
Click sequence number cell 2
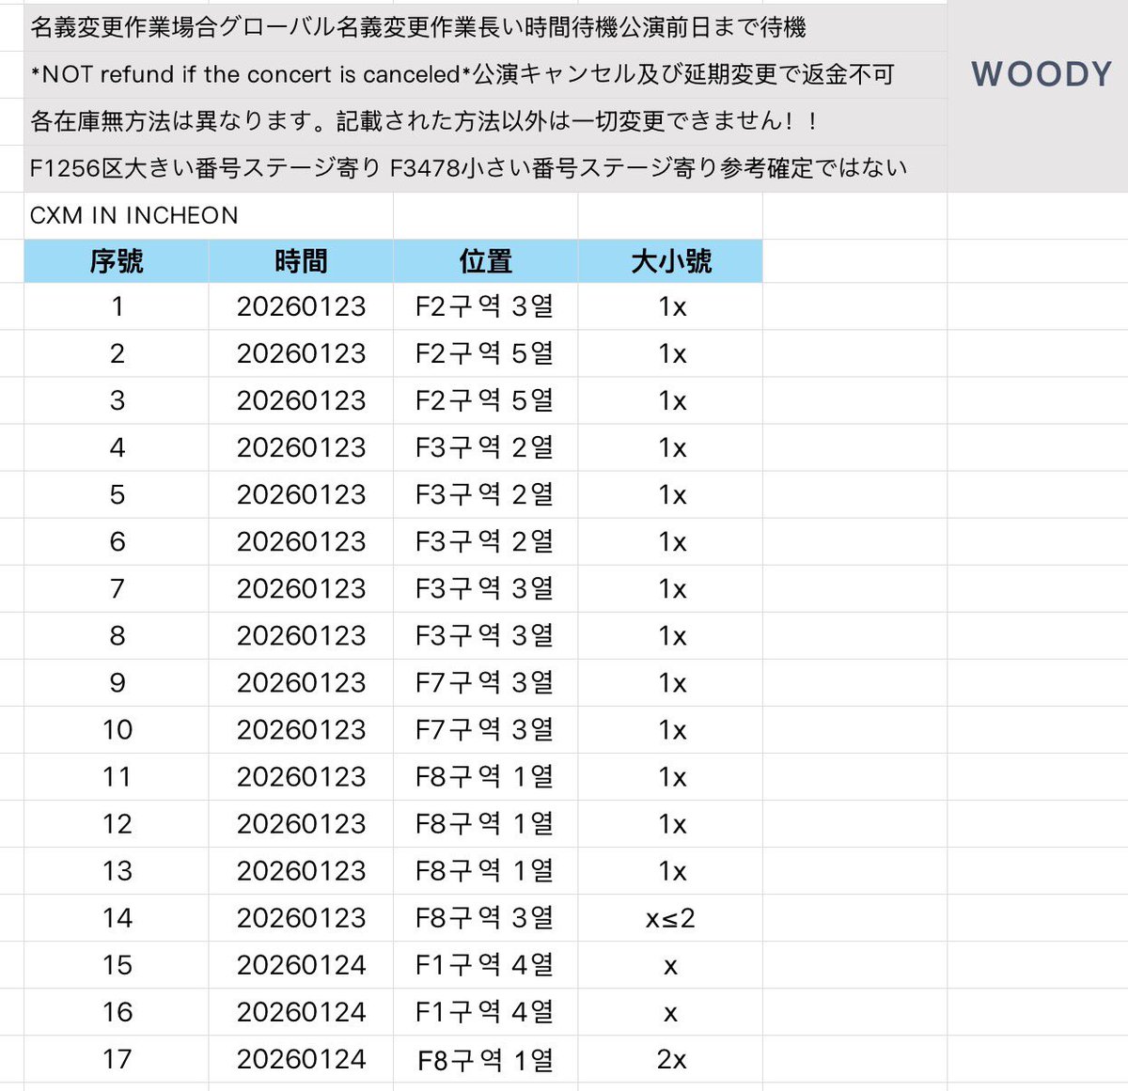coord(117,353)
